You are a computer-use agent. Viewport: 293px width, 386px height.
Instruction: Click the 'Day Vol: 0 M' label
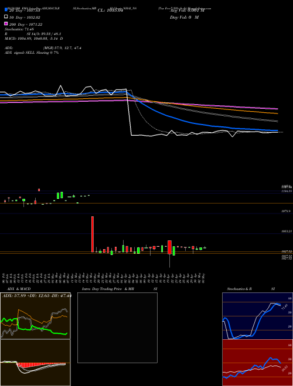[184, 17]
